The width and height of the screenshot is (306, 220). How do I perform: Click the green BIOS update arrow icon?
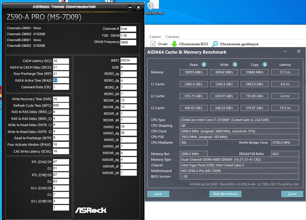[174, 44]
